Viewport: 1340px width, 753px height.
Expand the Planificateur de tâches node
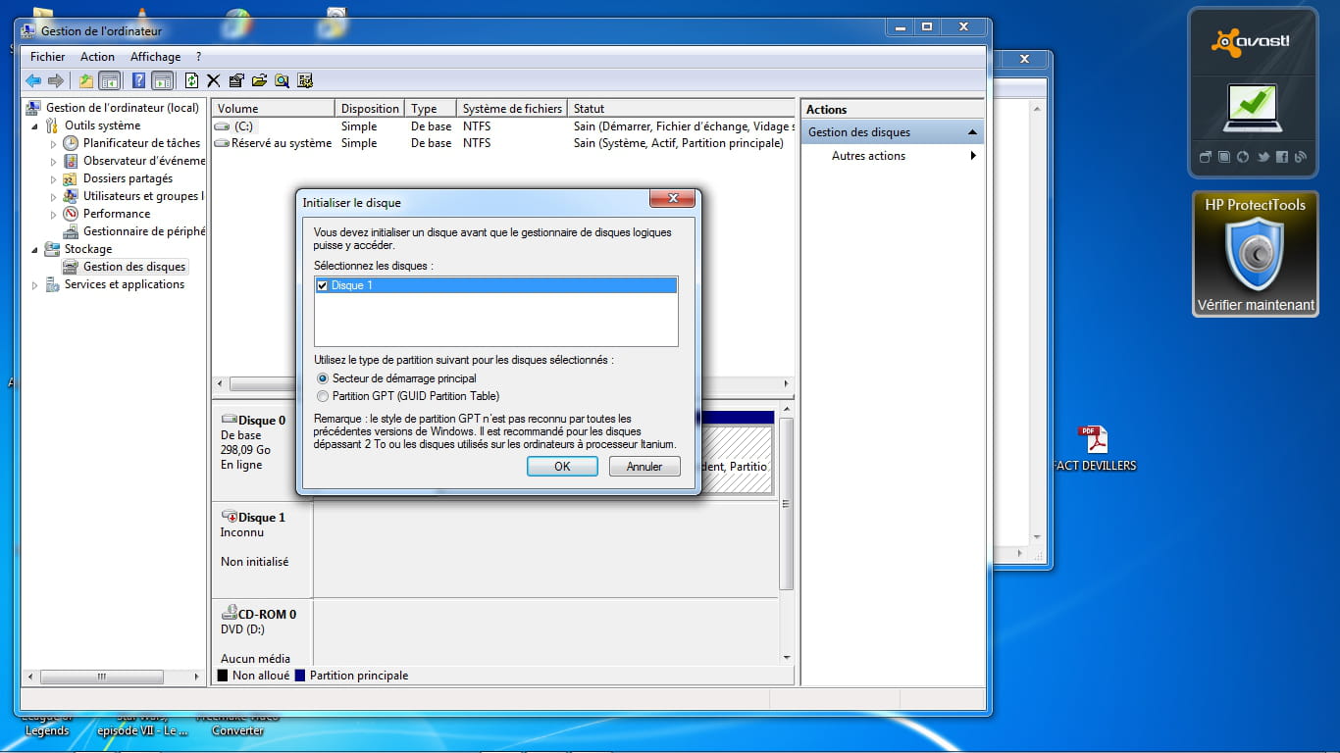point(54,144)
